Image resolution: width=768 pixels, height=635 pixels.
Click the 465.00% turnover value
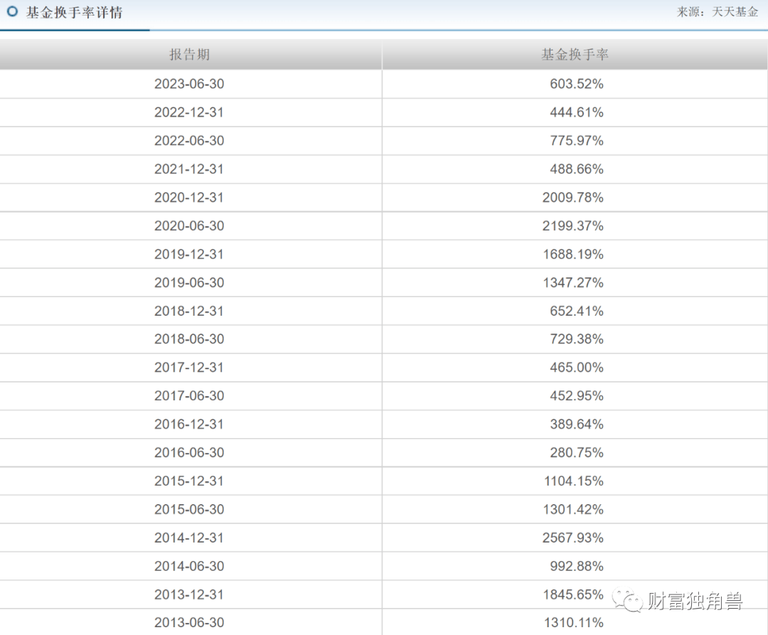tap(576, 368)
